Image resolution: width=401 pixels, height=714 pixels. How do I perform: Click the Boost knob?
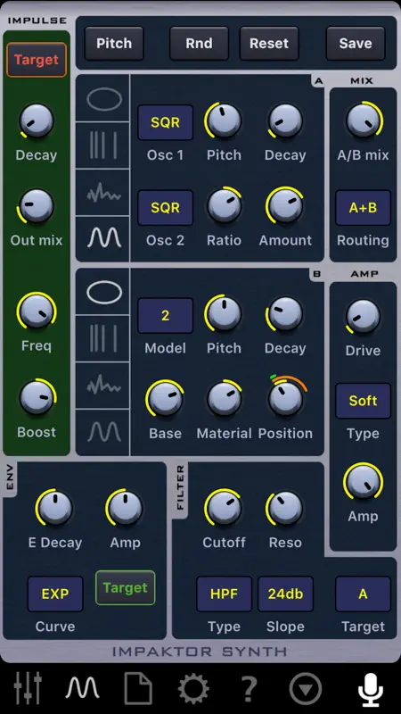tap(37, 397)
